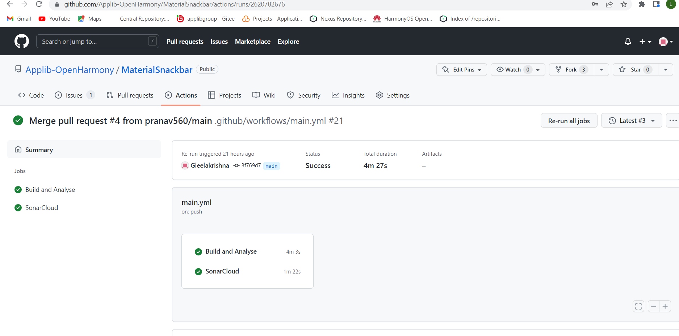Open Maps bookmark

tap(90, 19)
